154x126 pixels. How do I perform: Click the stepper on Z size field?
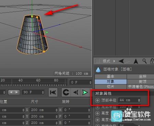56,123
